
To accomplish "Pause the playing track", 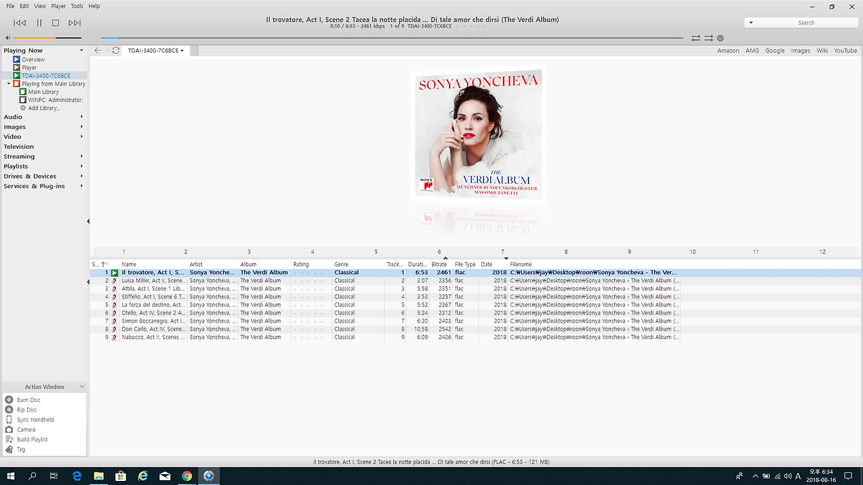I will (x=39, y=23).
